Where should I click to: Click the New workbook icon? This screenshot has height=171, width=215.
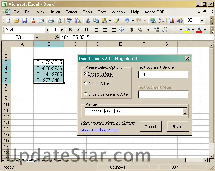click(8, 21)
